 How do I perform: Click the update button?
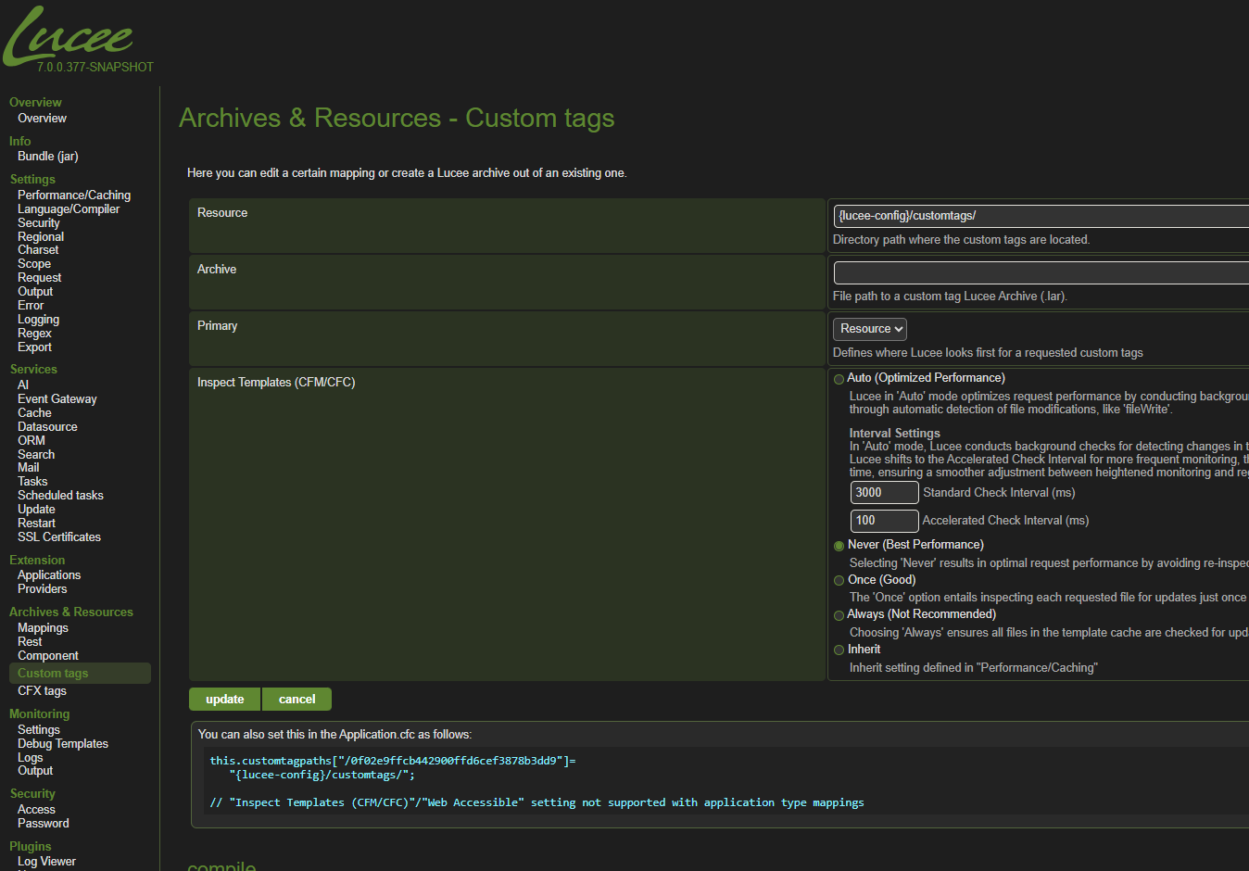(225, 700)
